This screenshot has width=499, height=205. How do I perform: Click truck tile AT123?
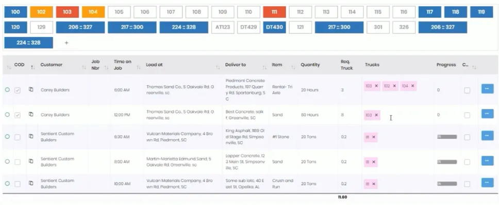tap(223, 27)
